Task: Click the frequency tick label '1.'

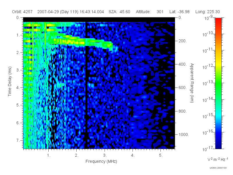Action: (49, 155)
